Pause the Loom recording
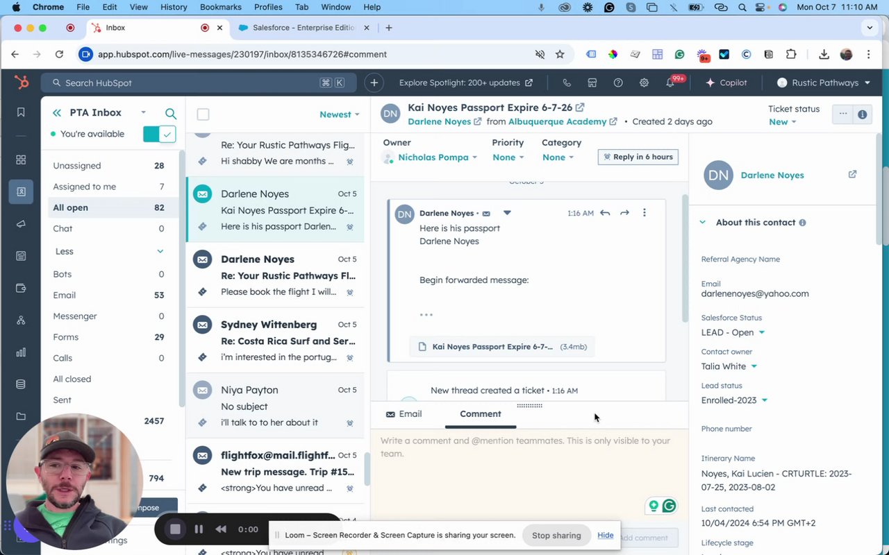Screen dimensions: 889x555 click(x=199, y=529)
